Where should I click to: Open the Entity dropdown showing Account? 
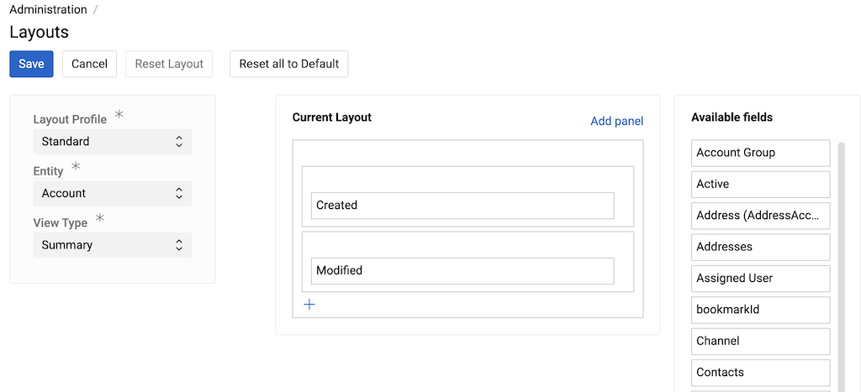click(112, 194)
